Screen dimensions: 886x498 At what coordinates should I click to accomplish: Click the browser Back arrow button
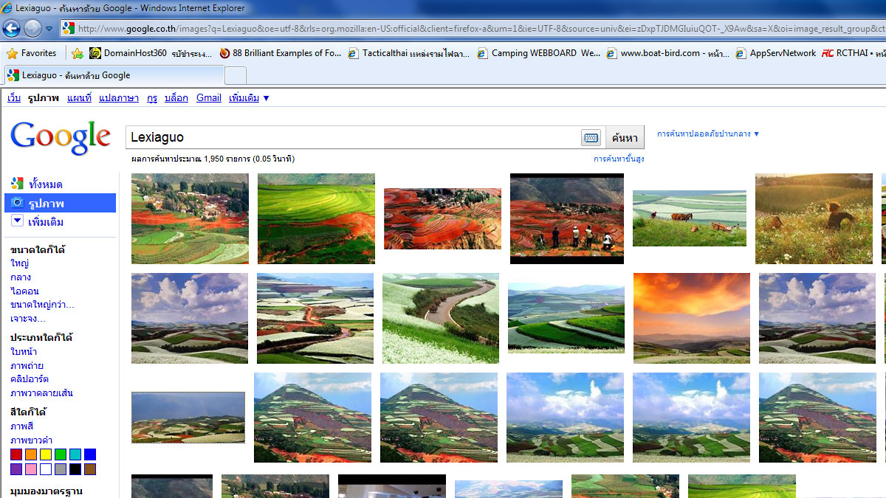pyautogui.click(x=11, y=29)
